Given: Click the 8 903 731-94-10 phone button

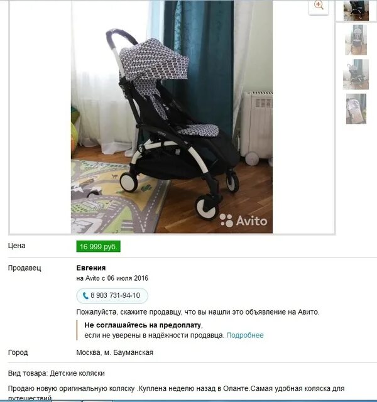Looking at the screenshot, I should coord(112,296).
